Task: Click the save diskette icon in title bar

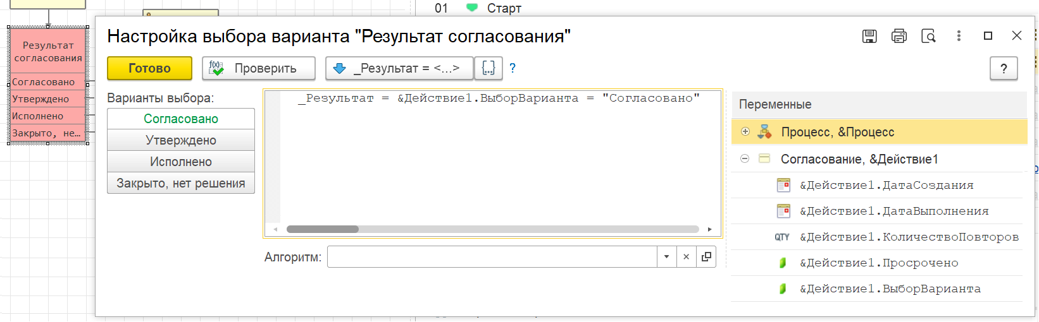Action: (869, 36)
